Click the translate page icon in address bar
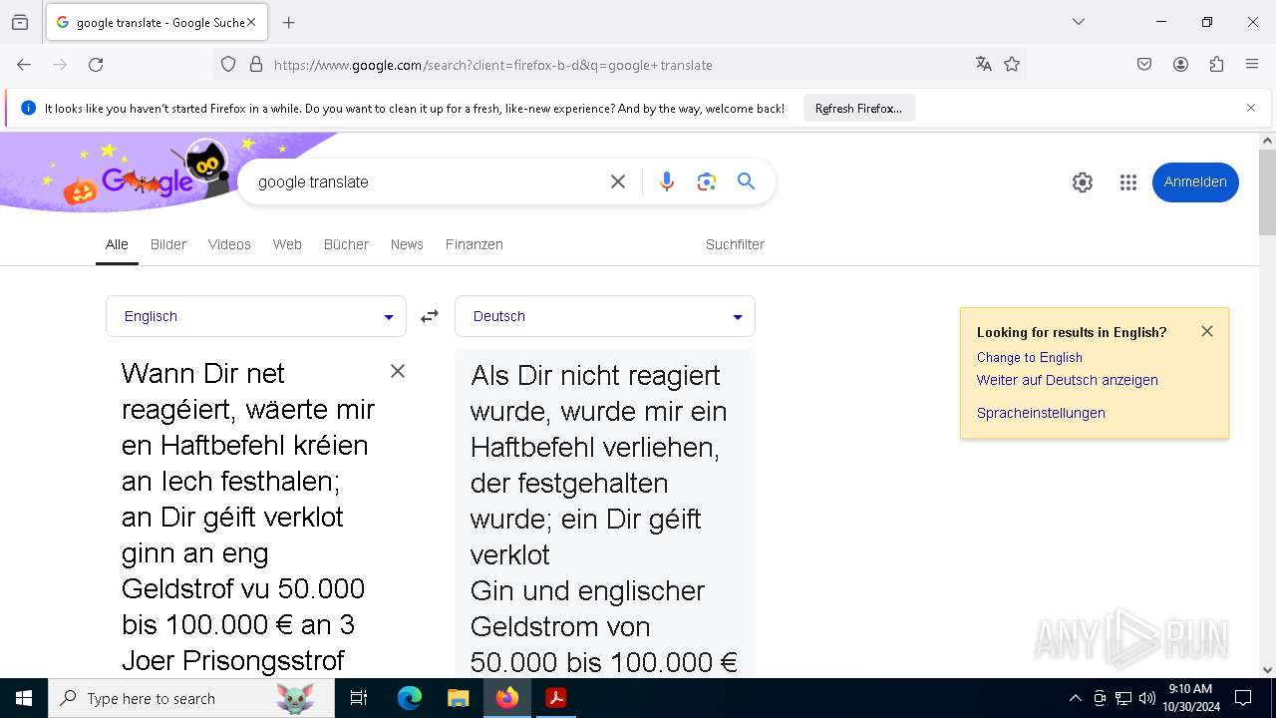The image size is (1276, 718). click(x=984, y=65)
